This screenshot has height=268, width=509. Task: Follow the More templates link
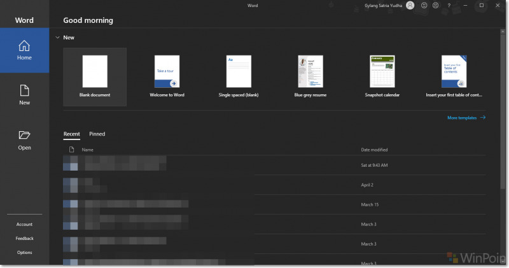(466, 118)
